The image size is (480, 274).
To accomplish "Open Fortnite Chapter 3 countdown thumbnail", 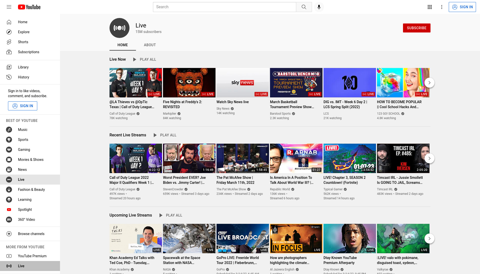I will click(350, 158).
